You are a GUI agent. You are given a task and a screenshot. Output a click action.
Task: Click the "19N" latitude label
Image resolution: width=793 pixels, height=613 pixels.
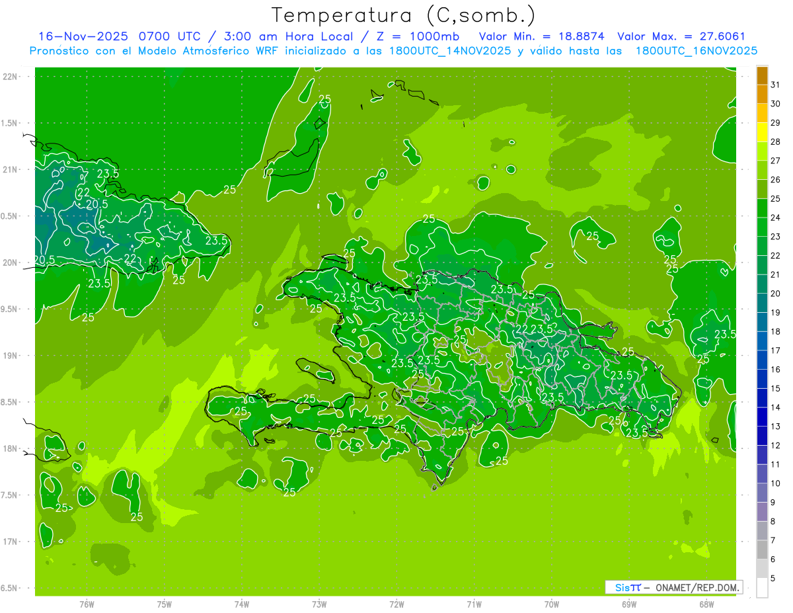[x=10, y=356]
